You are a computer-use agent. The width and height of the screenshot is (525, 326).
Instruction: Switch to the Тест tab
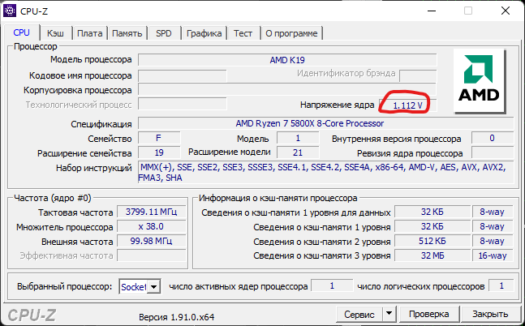click(x=243, y=33)
